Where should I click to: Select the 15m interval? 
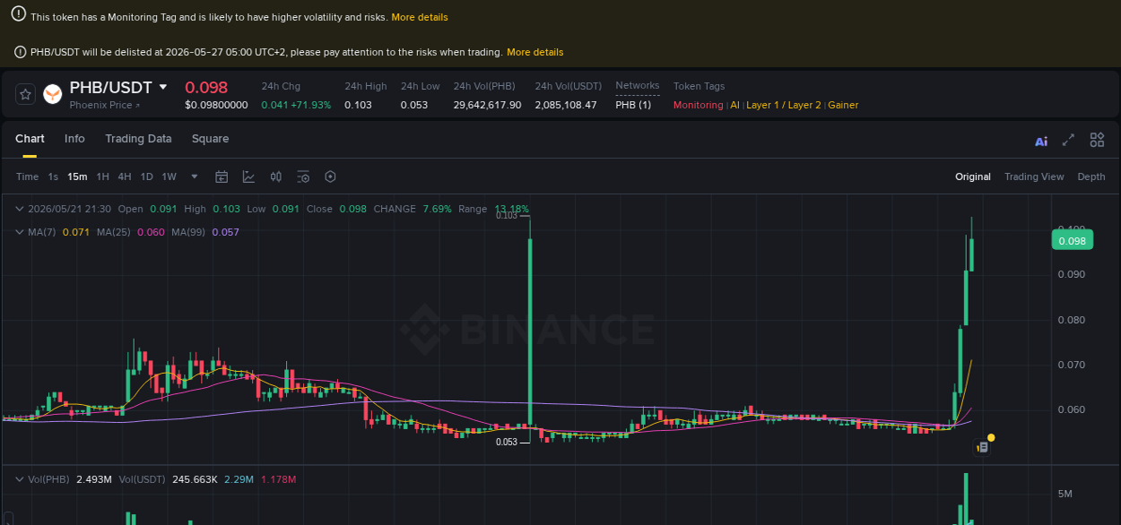77,176
